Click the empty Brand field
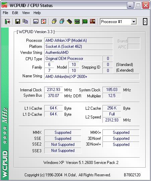The height and width of the screenshot is (181, 151). point(134,40)
